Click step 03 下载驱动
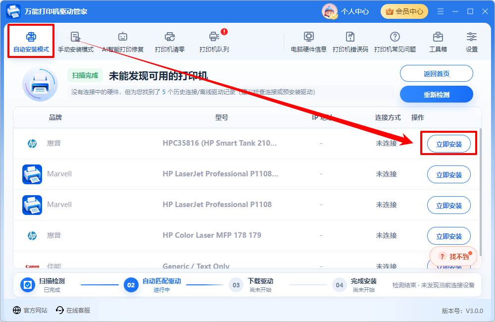The image size is (495, 322). 251,285
